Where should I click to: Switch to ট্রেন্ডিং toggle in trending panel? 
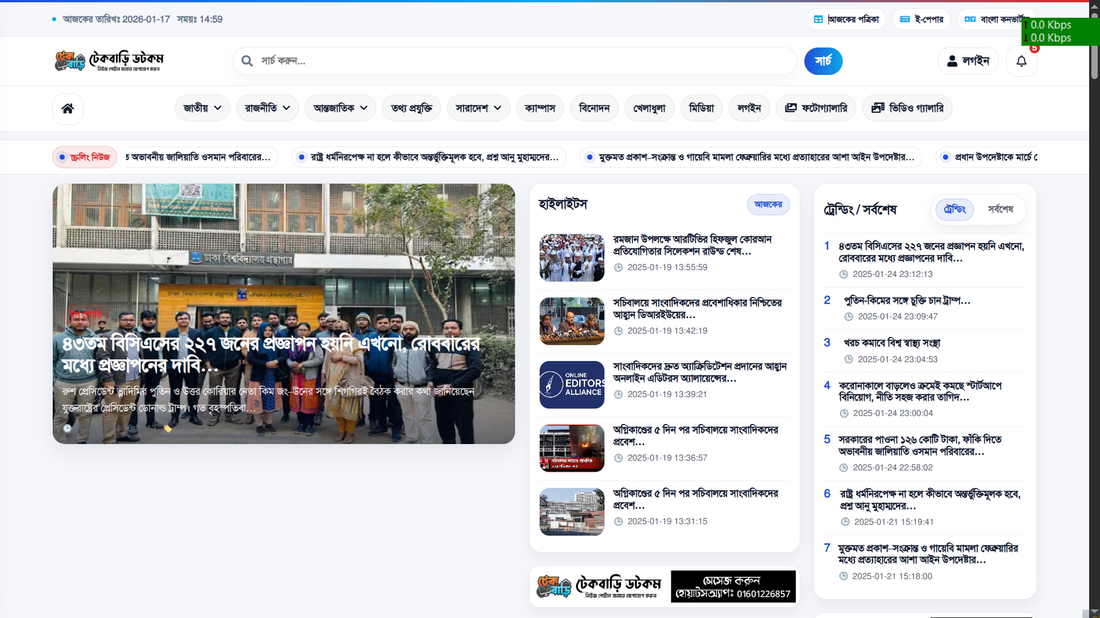point(954,209)
